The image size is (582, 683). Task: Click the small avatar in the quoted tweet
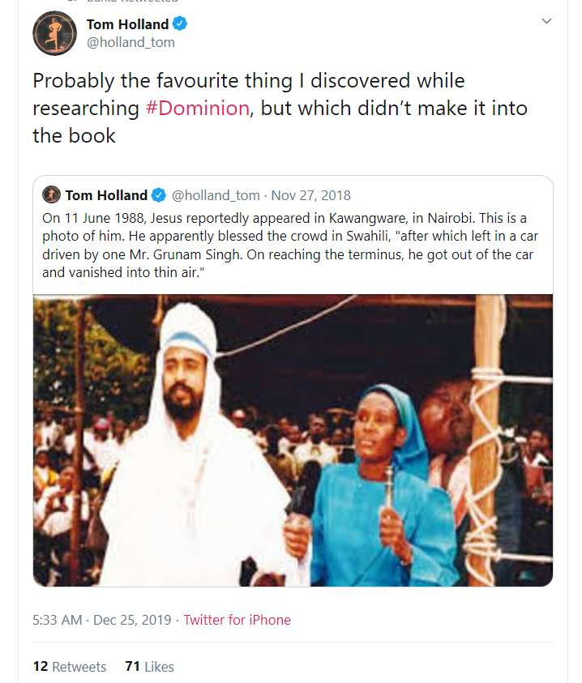tap(52, 195)
